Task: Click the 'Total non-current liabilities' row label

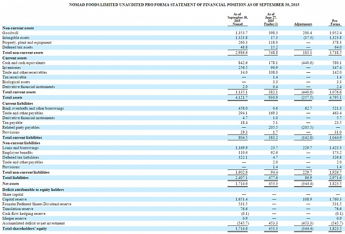Action: (26, 172)
